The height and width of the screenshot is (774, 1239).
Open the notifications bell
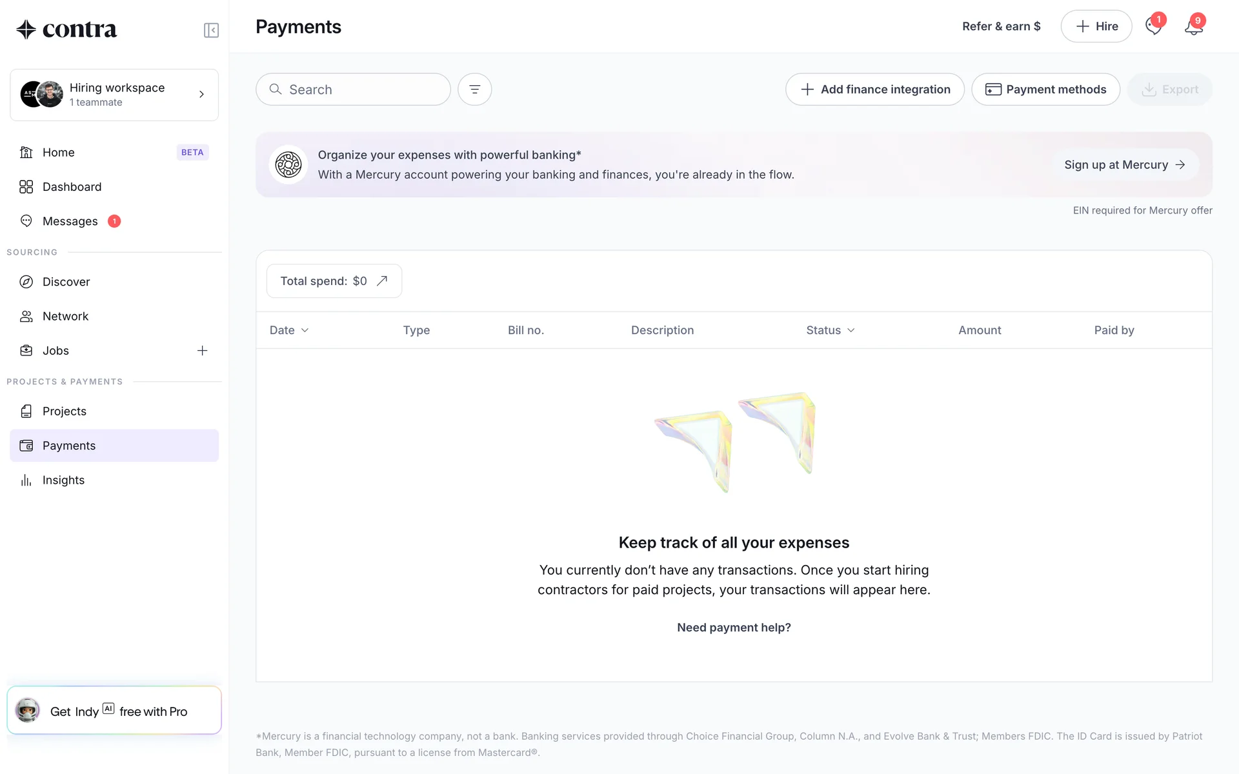click(x=1193, y=27)
